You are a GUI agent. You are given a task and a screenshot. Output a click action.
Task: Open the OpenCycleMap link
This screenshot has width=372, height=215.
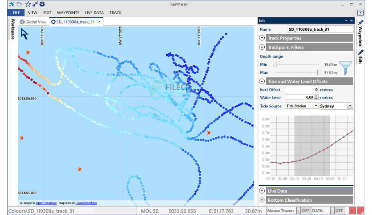[46, 203]
